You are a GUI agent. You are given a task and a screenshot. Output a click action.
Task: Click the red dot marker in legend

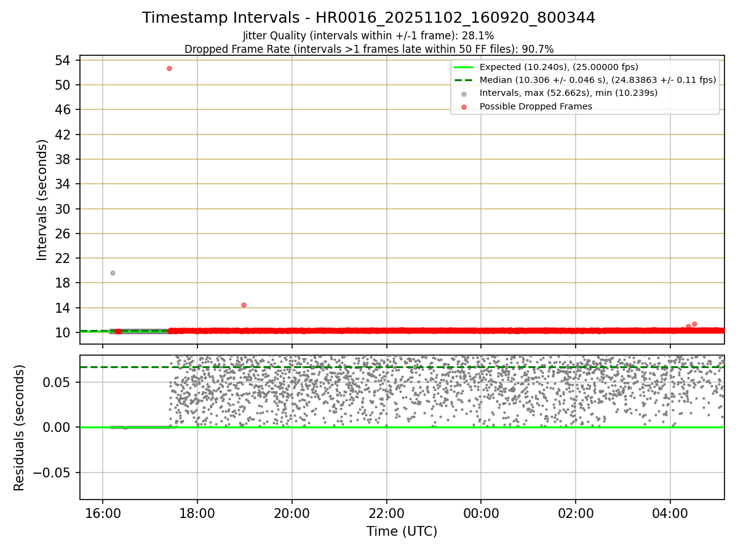click(464, 106)
